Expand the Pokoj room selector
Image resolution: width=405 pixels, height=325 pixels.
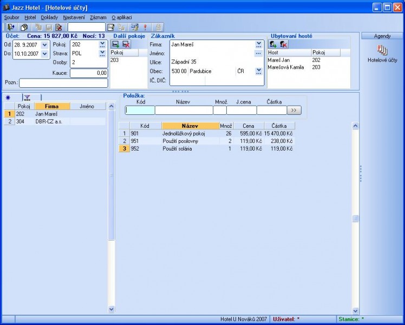pos(102,44)
